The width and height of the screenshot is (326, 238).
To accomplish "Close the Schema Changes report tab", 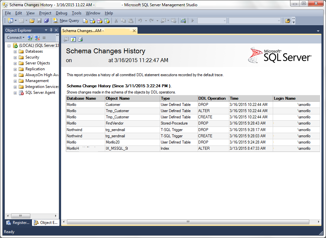I will tap(134, 31).
